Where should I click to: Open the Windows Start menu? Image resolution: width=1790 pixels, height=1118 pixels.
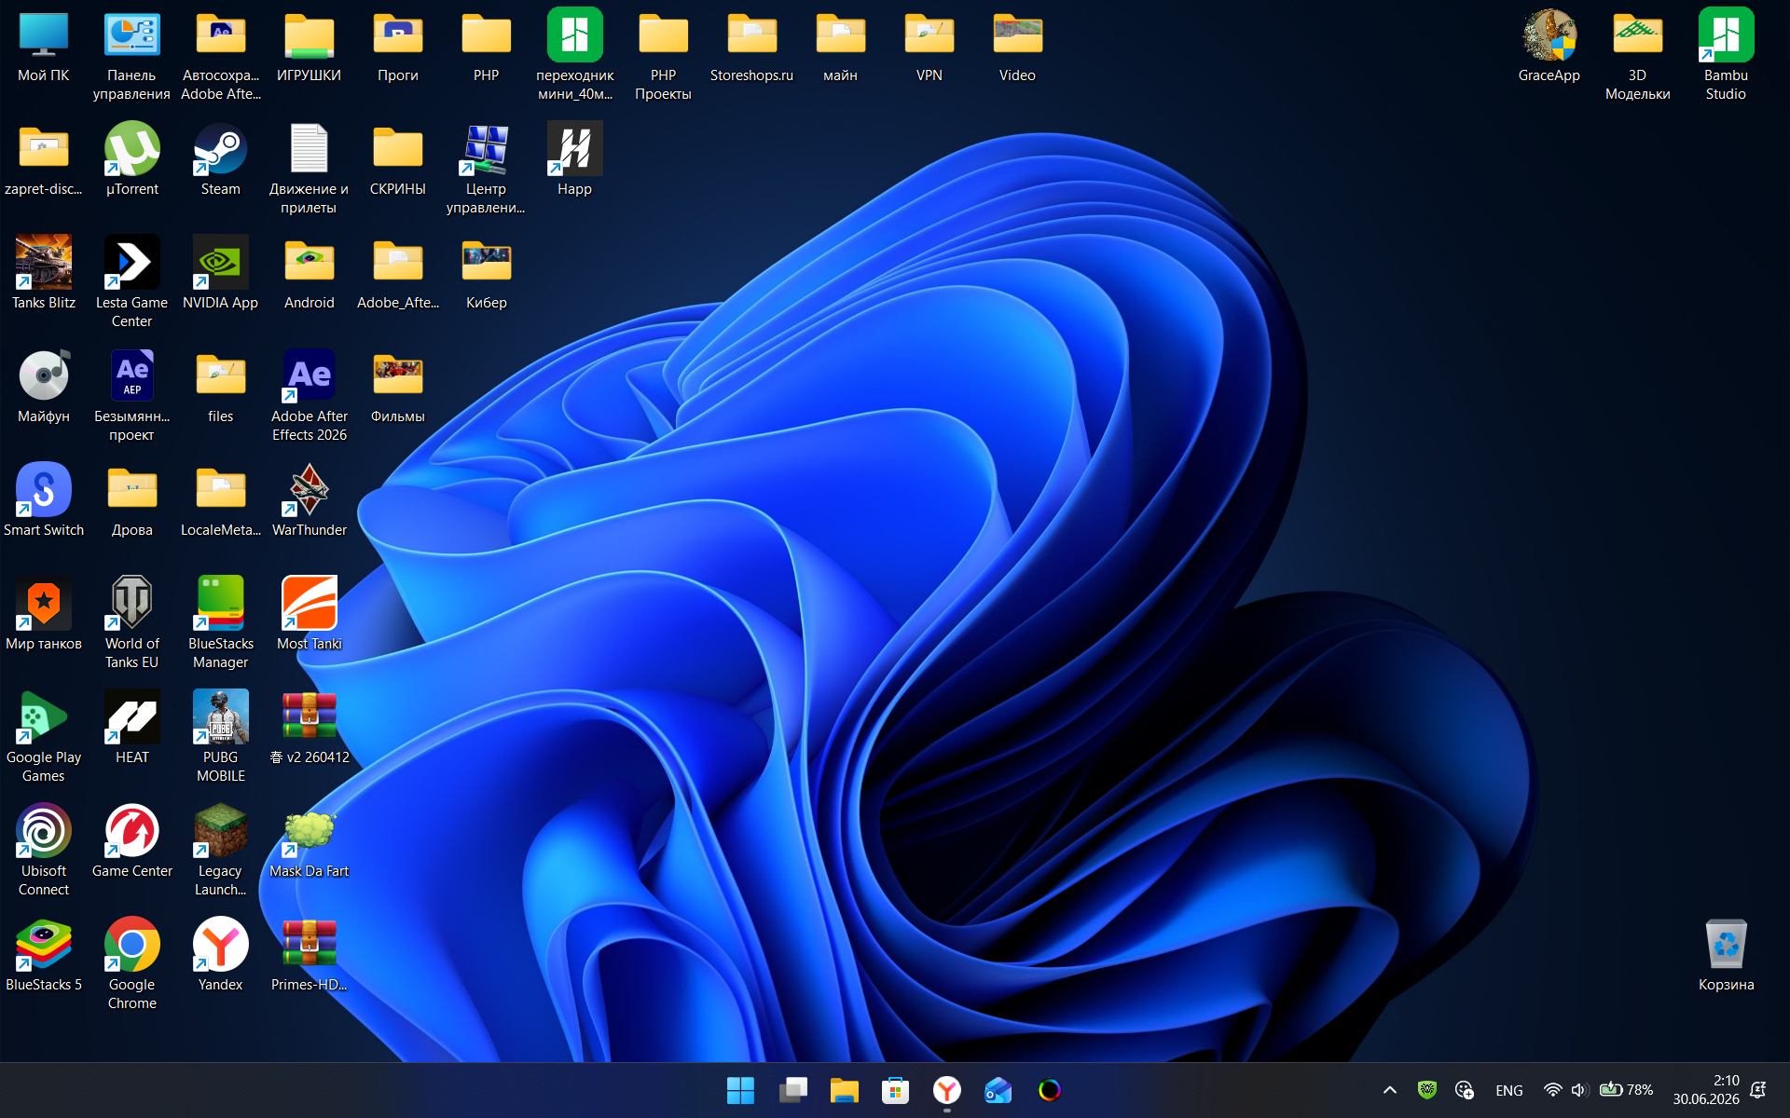point(741,1090)
